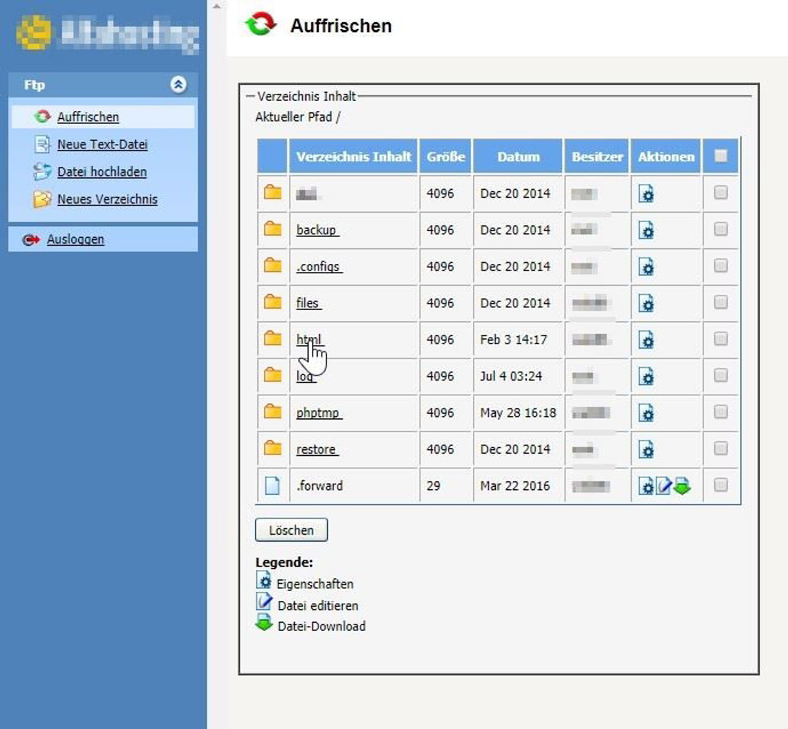
Task: Click the Größe column header
Action: point(446,156)
